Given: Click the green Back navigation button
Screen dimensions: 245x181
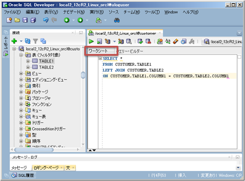Looking at the screenshot, I should pyautogui.click(x=67, y=20).
